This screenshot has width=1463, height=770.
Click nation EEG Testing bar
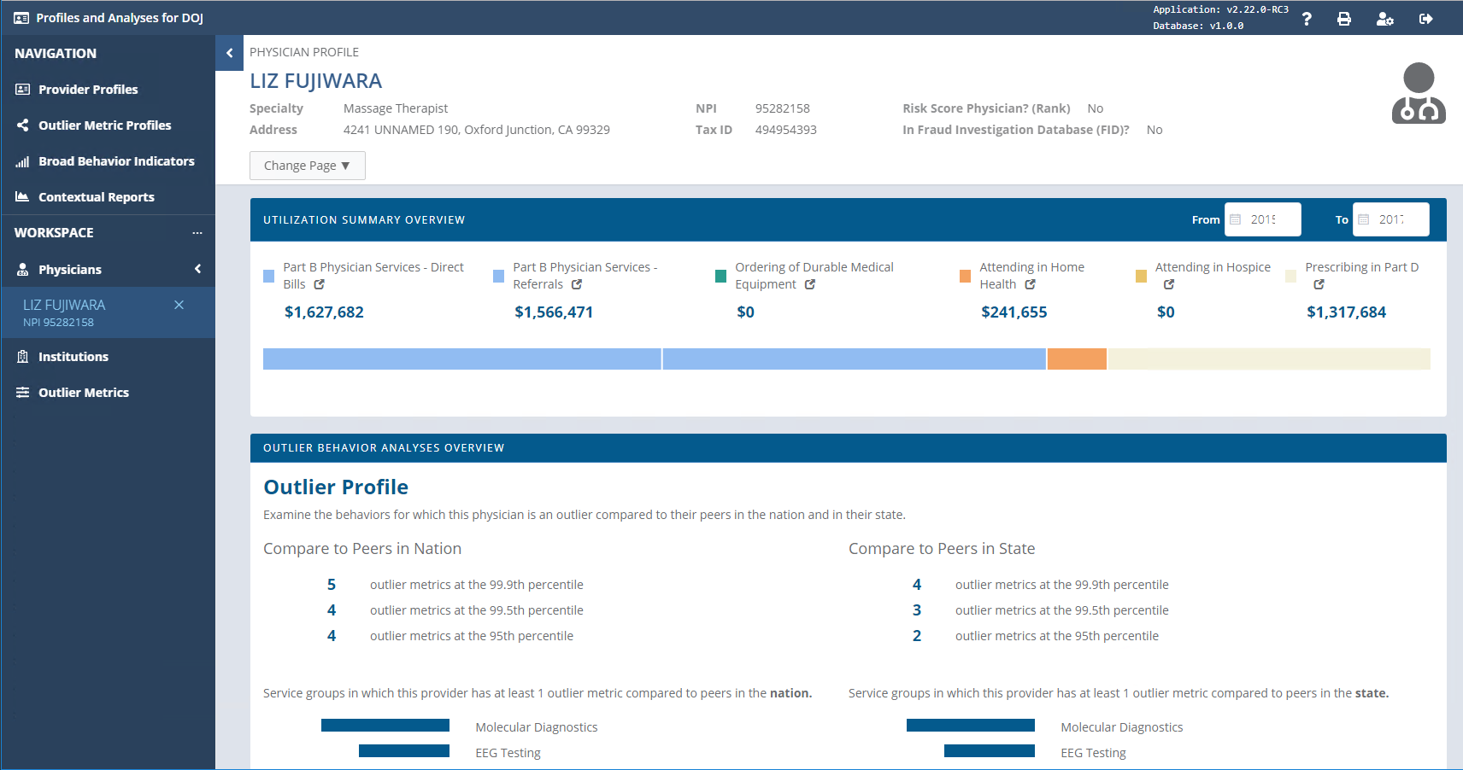[x=404, y=751]
